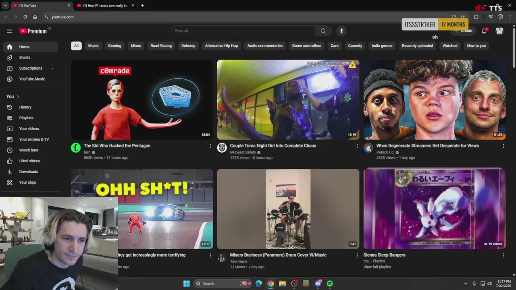The width and height of the screenshot is (516, 290).
Task: Click the YouTube search field
Action: coord(243,31)
